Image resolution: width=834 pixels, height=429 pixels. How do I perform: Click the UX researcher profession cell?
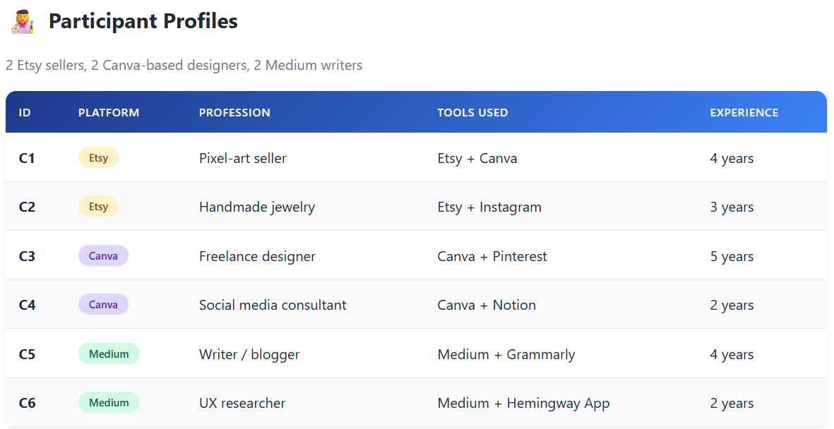[242, 403]
